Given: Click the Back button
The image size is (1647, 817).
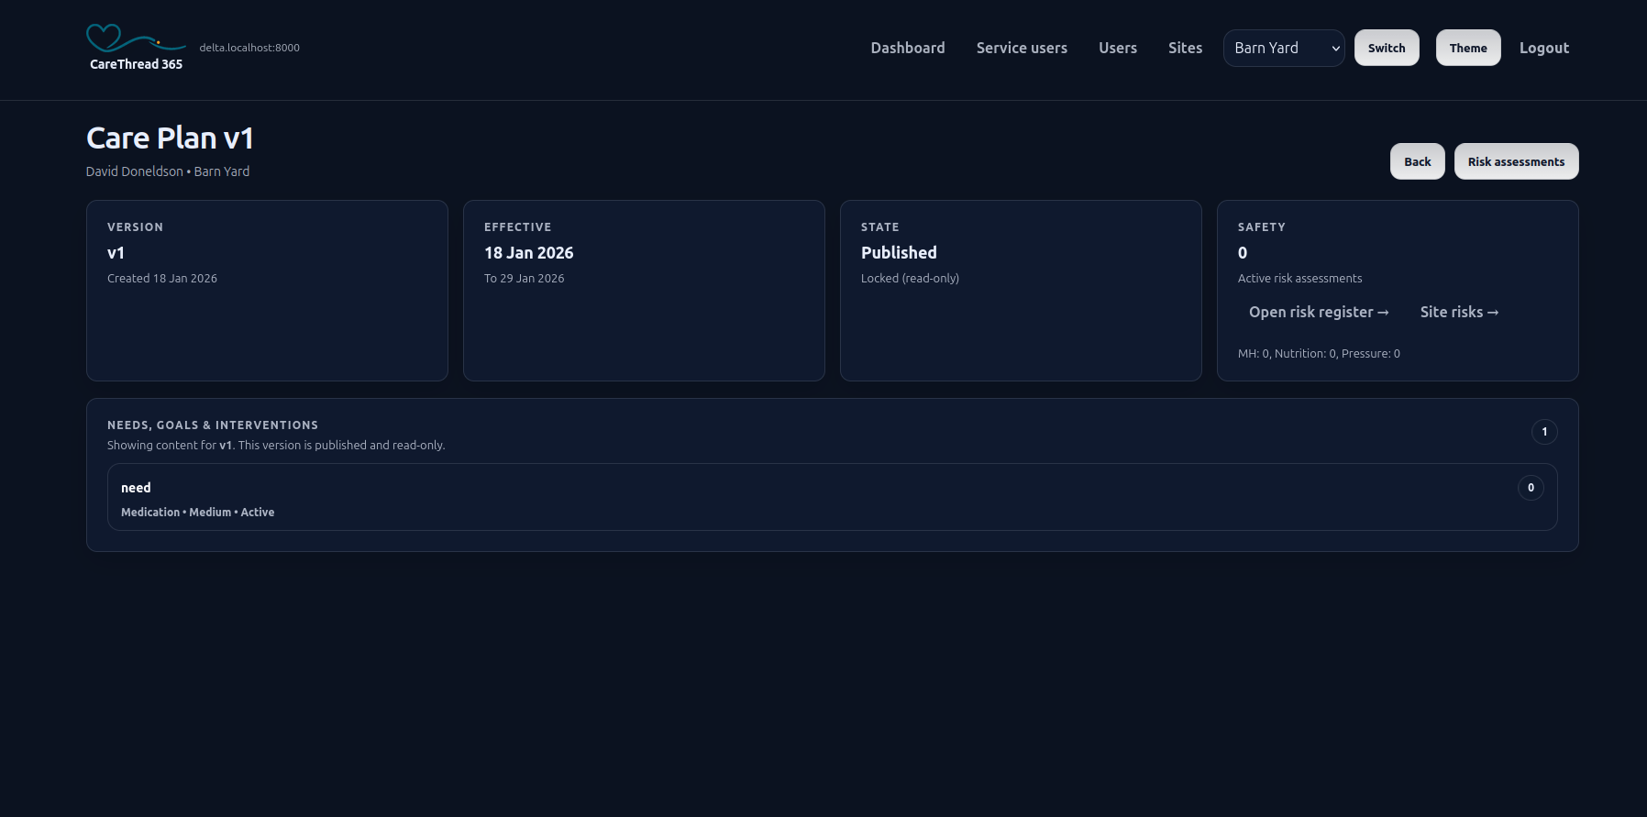Looking at the screenshot, I should click(x=1417, y=161).
